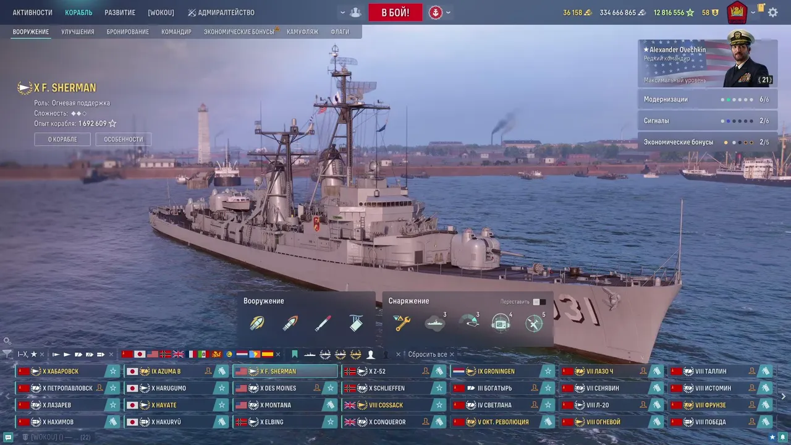Image resolution: width=791 pixels, height=445 pixels.
Task: Switch to the ФЛАГИ tab
Action: tap(340, 32)
